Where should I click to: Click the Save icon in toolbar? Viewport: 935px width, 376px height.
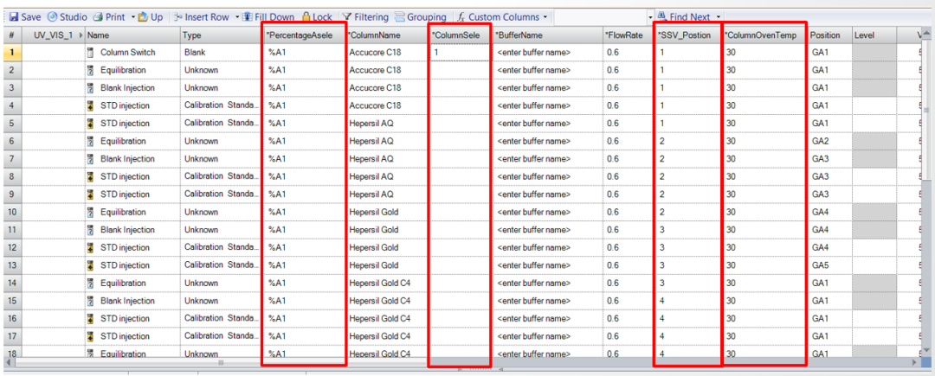pos(13,16)
